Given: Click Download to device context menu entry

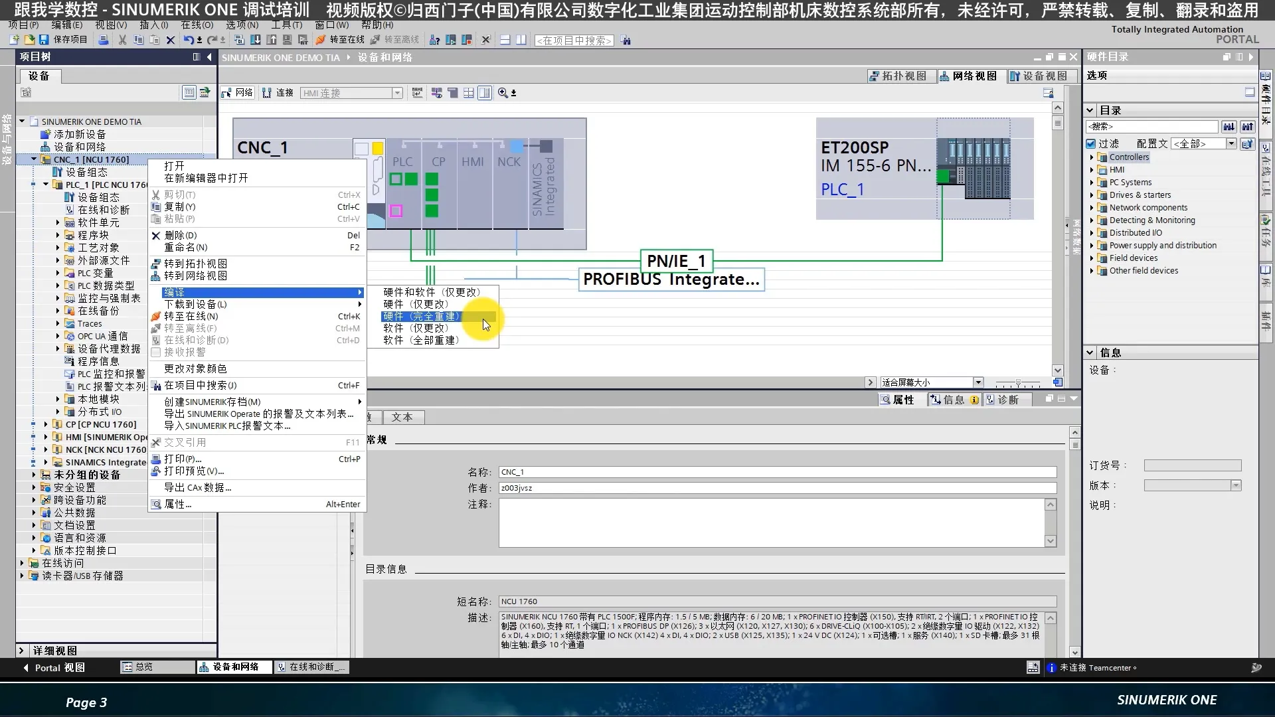Looking at the screenshot, I should [x=195, y=305].
